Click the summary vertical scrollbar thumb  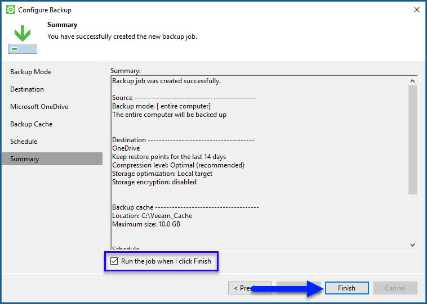click(412, 140)
